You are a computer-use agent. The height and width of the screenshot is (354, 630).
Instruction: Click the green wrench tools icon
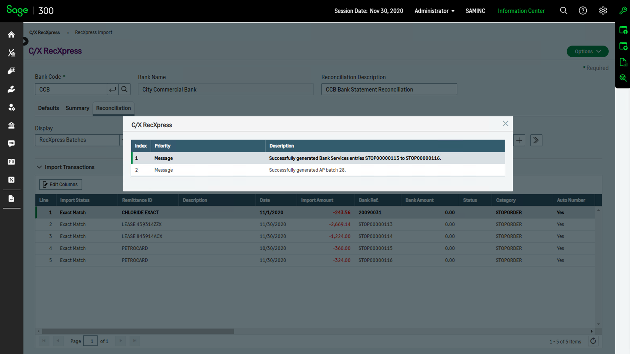[623, 10]
